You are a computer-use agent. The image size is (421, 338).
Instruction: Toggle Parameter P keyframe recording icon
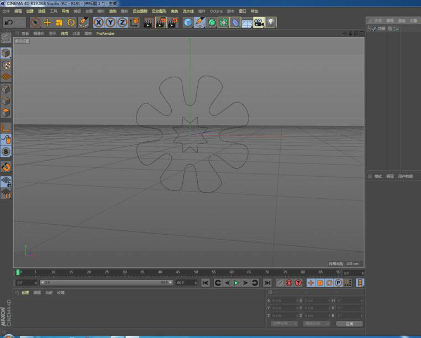338,283
